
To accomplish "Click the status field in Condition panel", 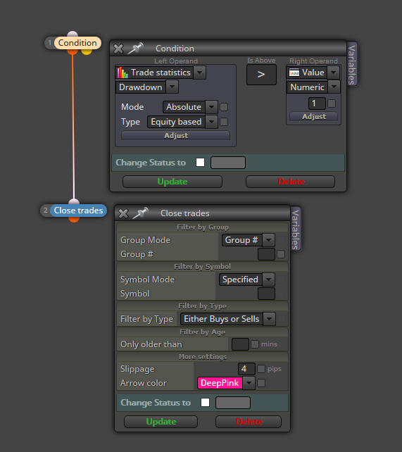I will 228,163.
